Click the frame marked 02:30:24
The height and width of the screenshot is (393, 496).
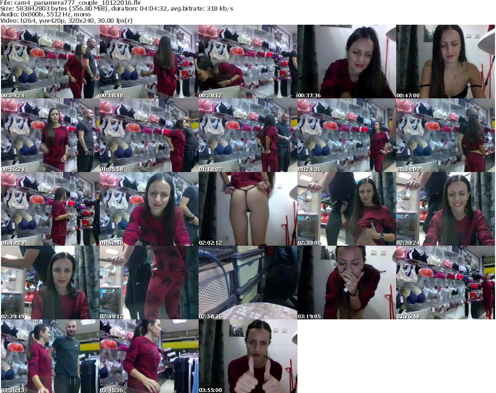(446, 209)
